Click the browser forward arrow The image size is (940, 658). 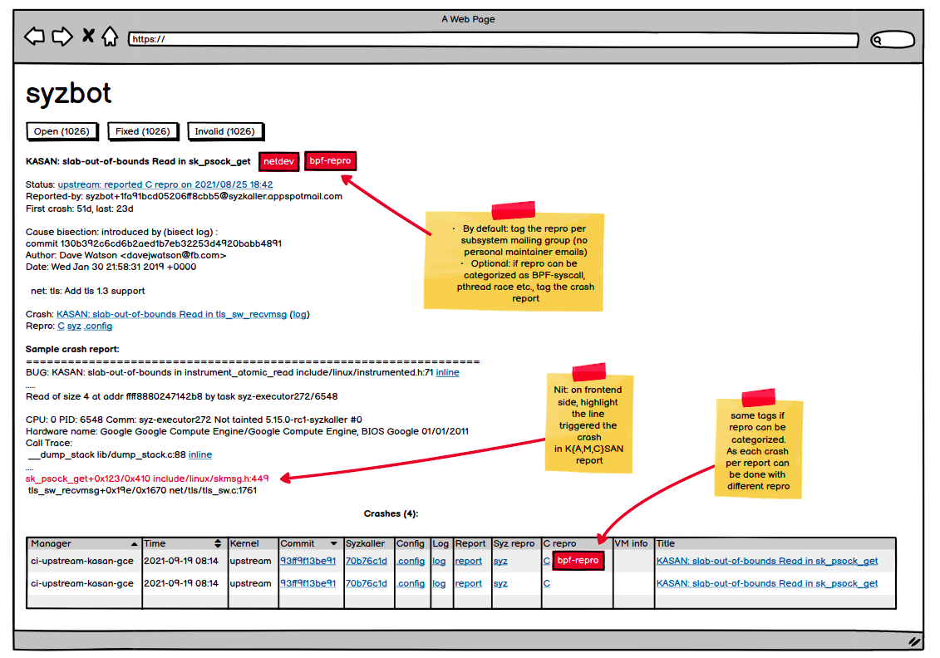click(62, 37)
